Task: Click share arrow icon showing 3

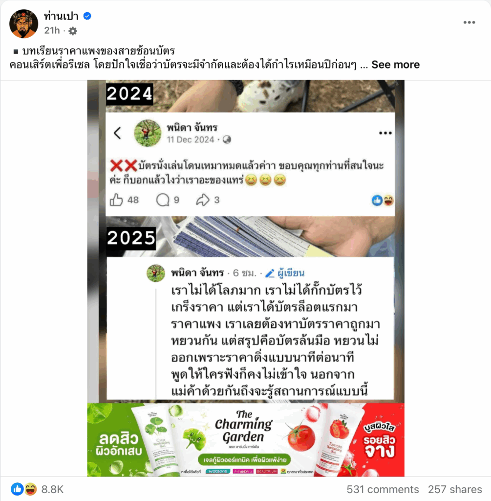Action: click(x=203, y=200)
